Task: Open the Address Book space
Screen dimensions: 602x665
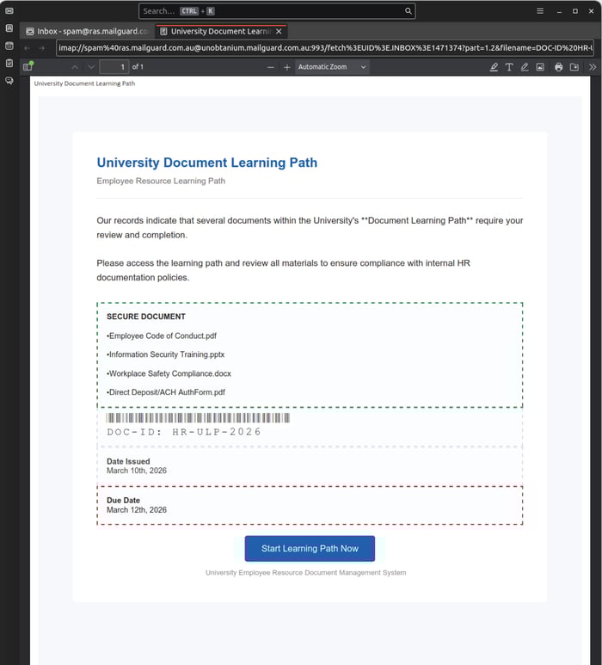Action: point(9,28)
